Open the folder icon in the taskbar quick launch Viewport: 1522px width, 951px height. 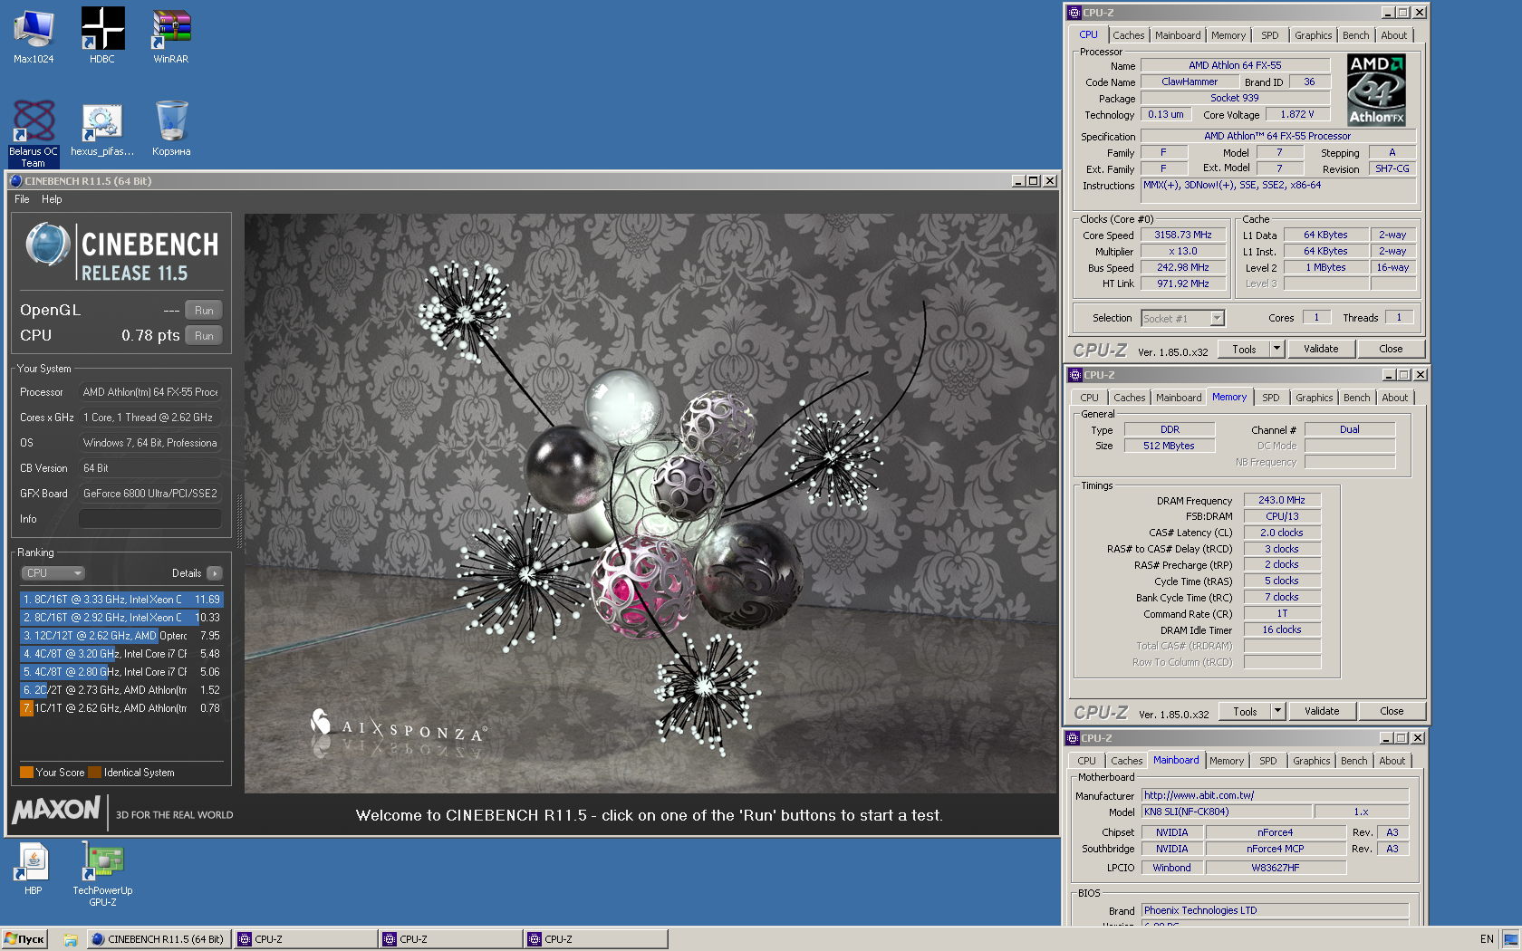coord(70,939)
